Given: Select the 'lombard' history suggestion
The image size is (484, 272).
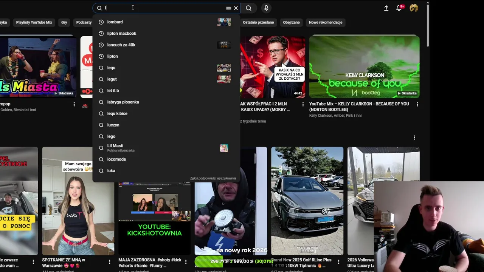Looking at the screenshot, I should (x=166, y=22).
